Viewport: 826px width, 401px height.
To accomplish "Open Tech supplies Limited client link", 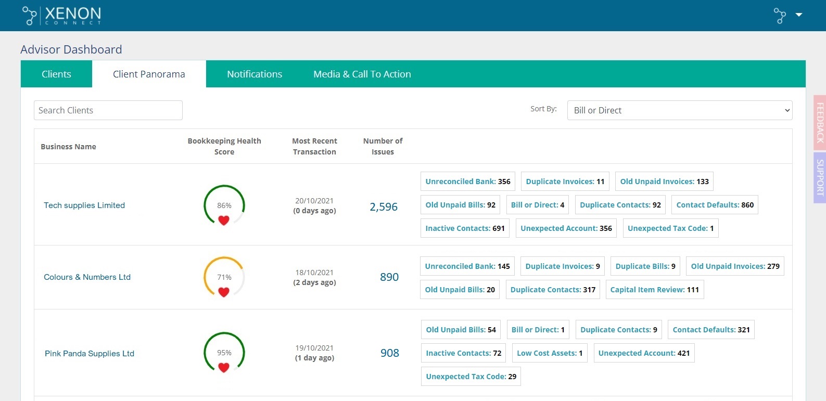I will tap(84, 205).
